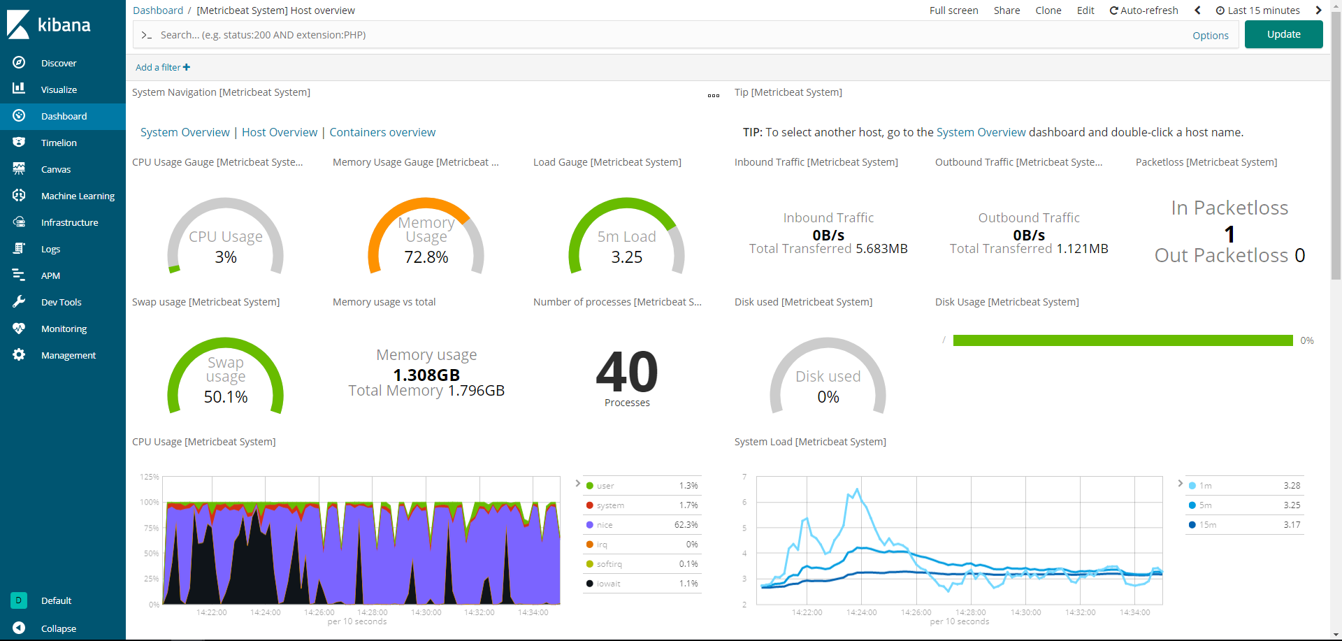The width and height of the screenshot is (1342, 641).
Task: Open Visualize bar chart icon
Action: (x=19, y=89)
